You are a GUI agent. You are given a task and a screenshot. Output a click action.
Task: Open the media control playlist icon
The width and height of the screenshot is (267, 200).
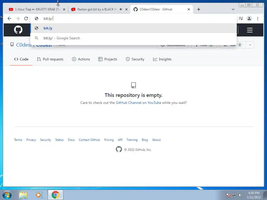[241, 18]
